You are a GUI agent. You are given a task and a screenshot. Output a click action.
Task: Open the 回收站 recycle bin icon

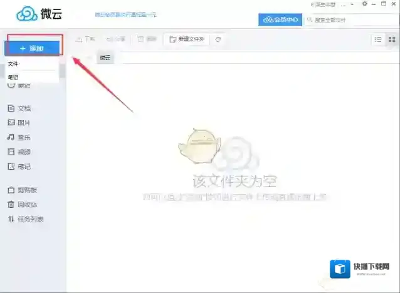(11, 204)
